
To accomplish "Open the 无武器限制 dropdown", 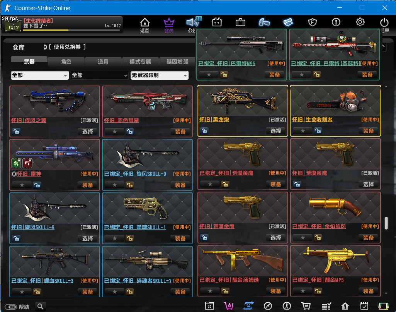I will pyautogui.click(x=159, y=75).
